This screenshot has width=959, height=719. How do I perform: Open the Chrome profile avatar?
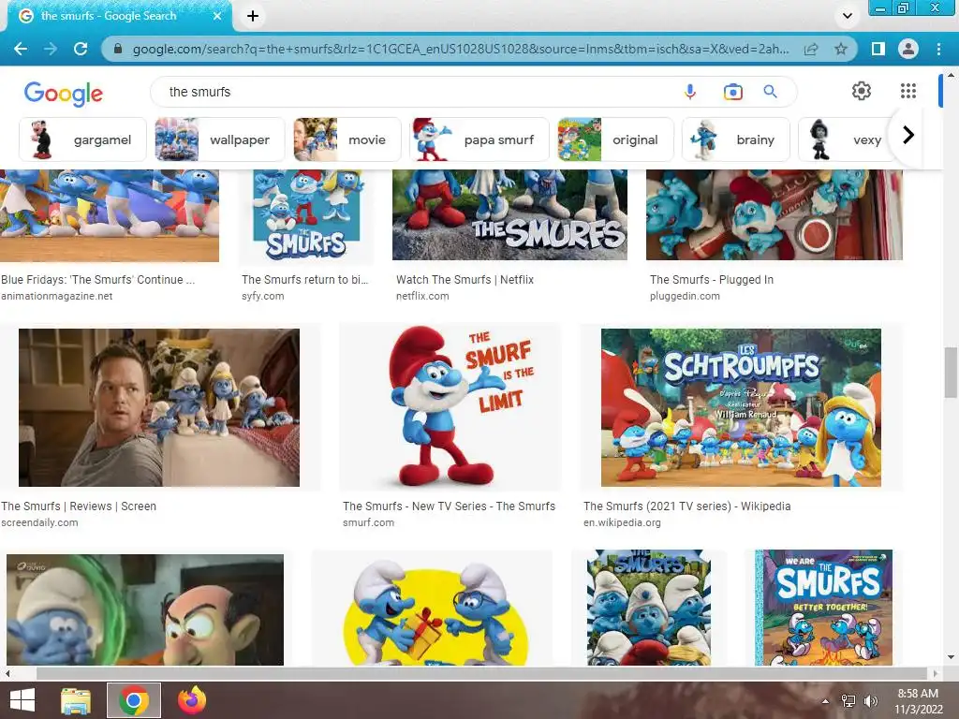(x=908, y=49)
